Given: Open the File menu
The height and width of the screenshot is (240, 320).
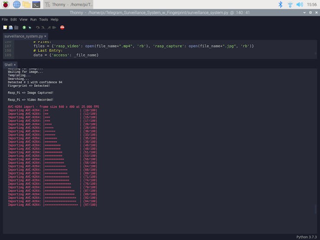Looking at the screenshot, I should [5, 19].
